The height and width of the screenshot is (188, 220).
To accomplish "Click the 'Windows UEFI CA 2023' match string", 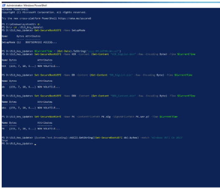I will tap(167, 138).
